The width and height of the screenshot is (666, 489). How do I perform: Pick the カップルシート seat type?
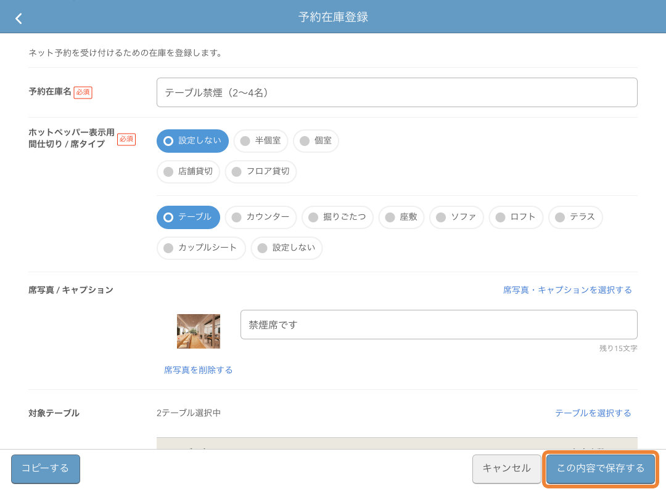coord(201,248)
